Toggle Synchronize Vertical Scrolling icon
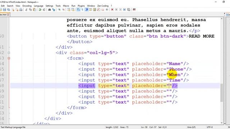 pyautogui.click(x=69, y=10)
